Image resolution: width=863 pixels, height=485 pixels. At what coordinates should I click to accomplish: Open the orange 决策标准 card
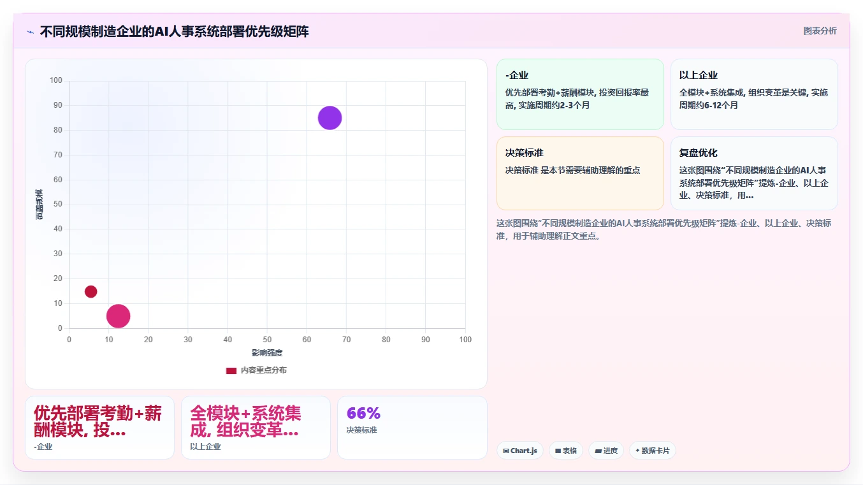pyautogui.click(x=580, y=173)
